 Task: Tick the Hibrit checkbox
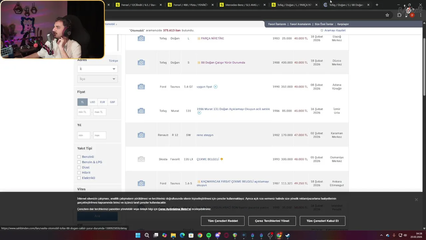tap(79, 173)
